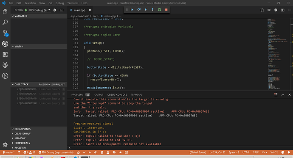
Task: Open the PIO Debug configuration dropdown
Action: [39, 10]
